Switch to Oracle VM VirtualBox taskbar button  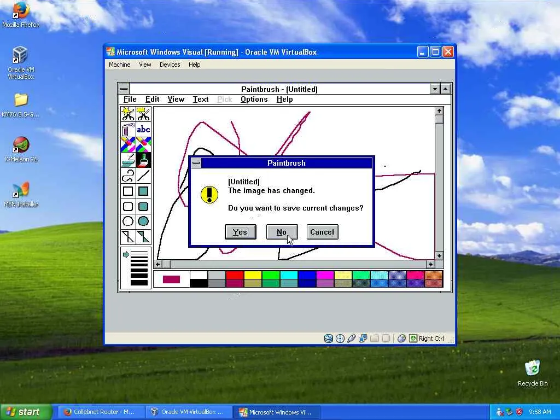point(188,412)
